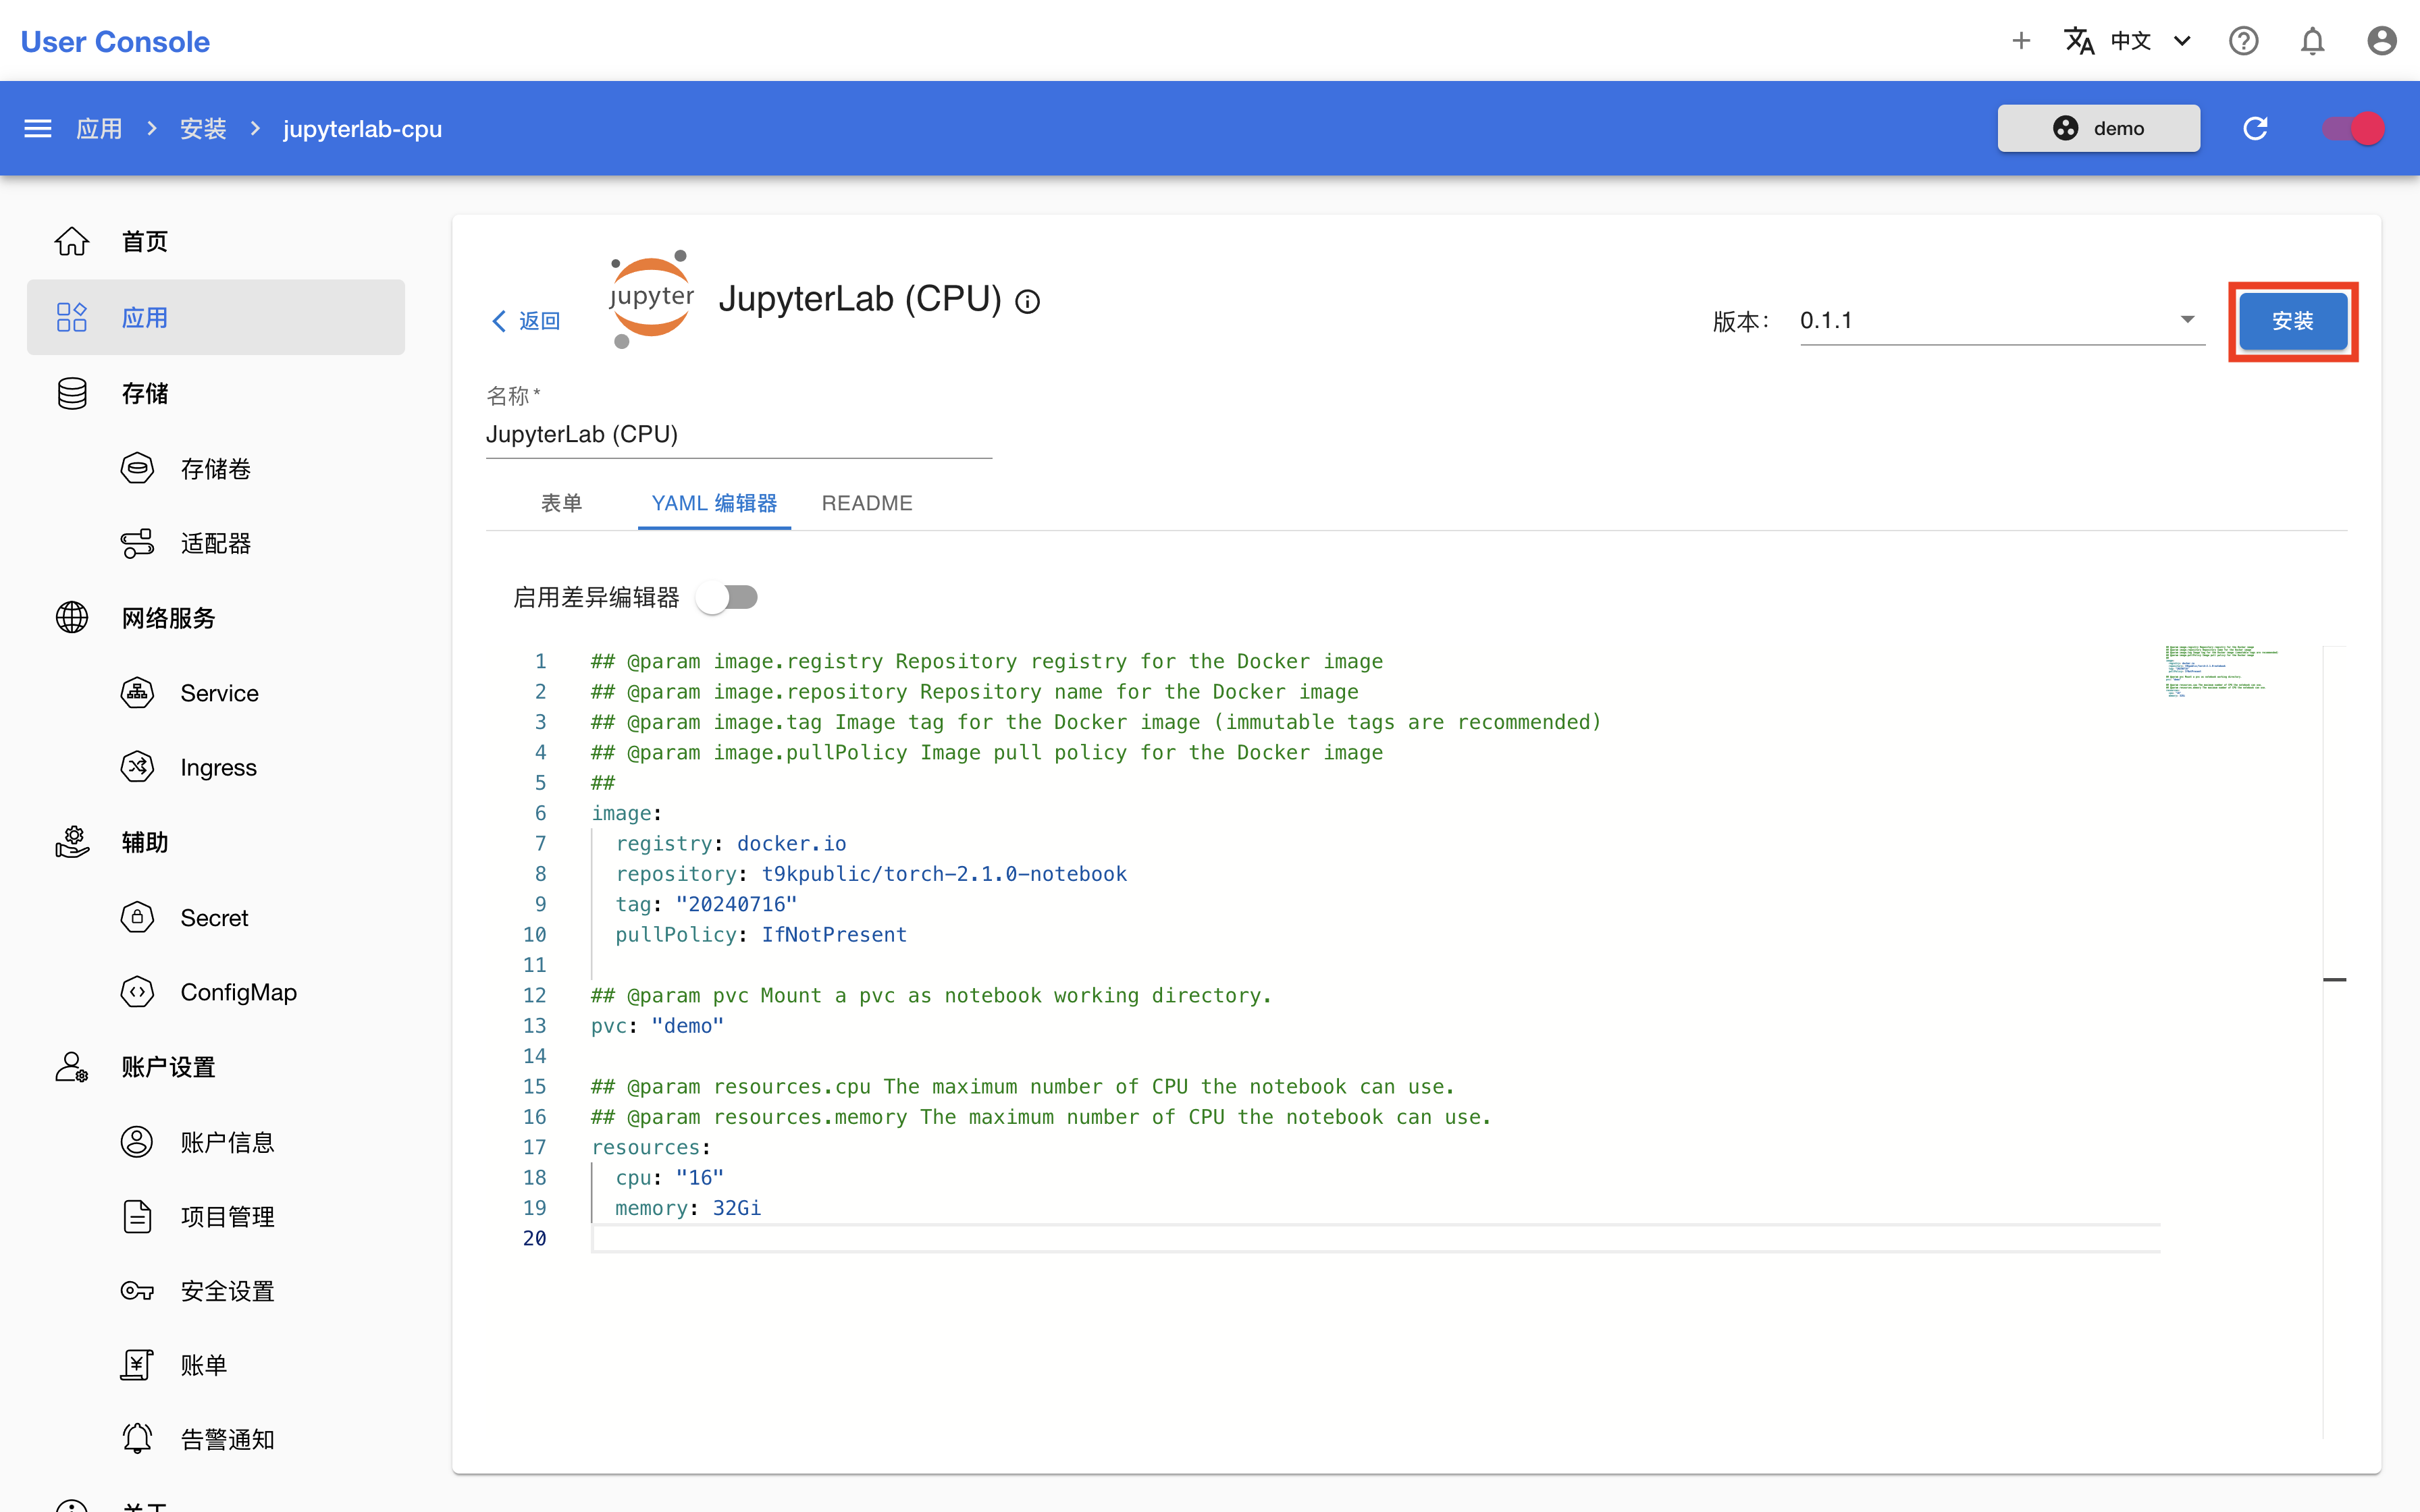
Task: Click the cpu "16" value on line 18
Action: (x=699, y=1178)
